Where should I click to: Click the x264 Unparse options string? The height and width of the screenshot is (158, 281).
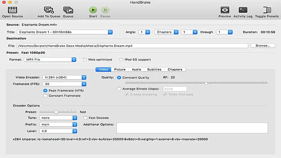(x=110, y=139)
